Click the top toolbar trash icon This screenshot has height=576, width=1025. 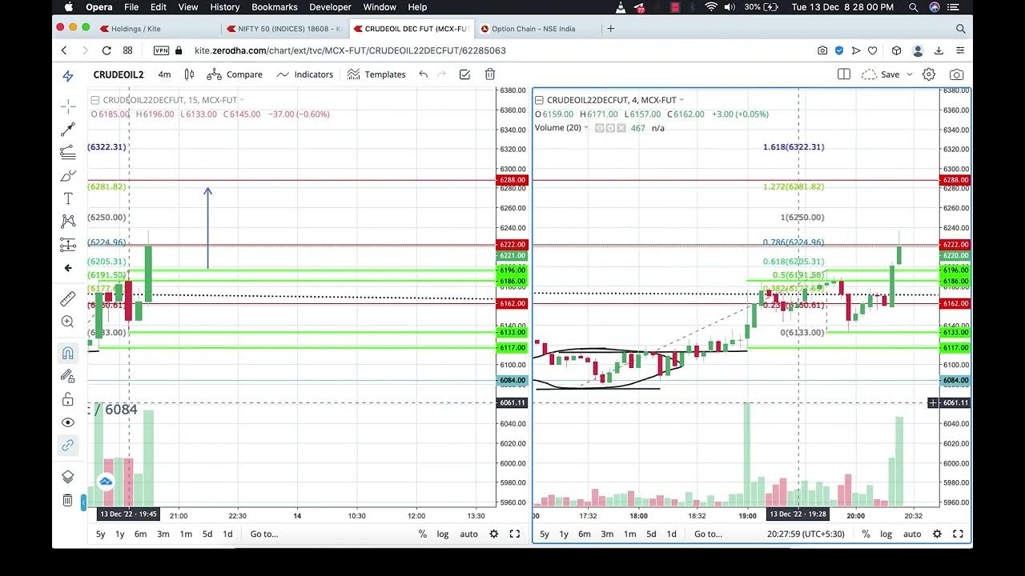[490, 74]
